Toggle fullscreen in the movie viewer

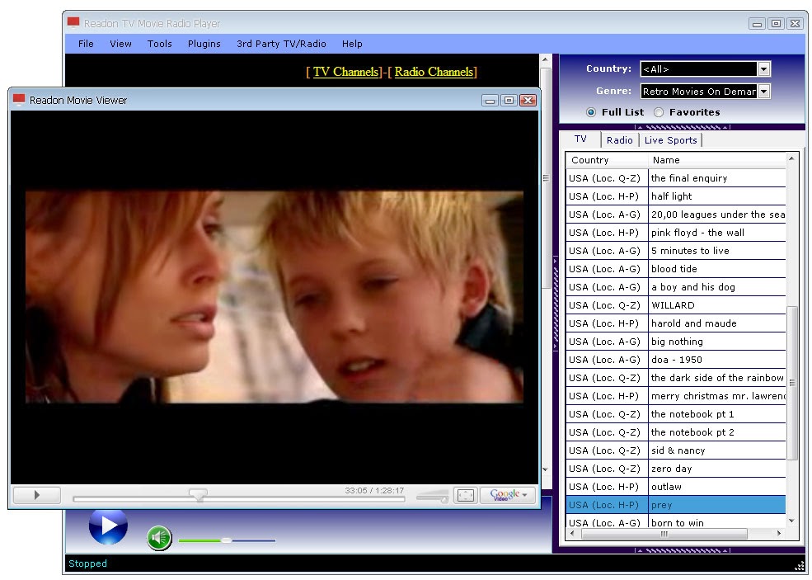pos(465,495)
